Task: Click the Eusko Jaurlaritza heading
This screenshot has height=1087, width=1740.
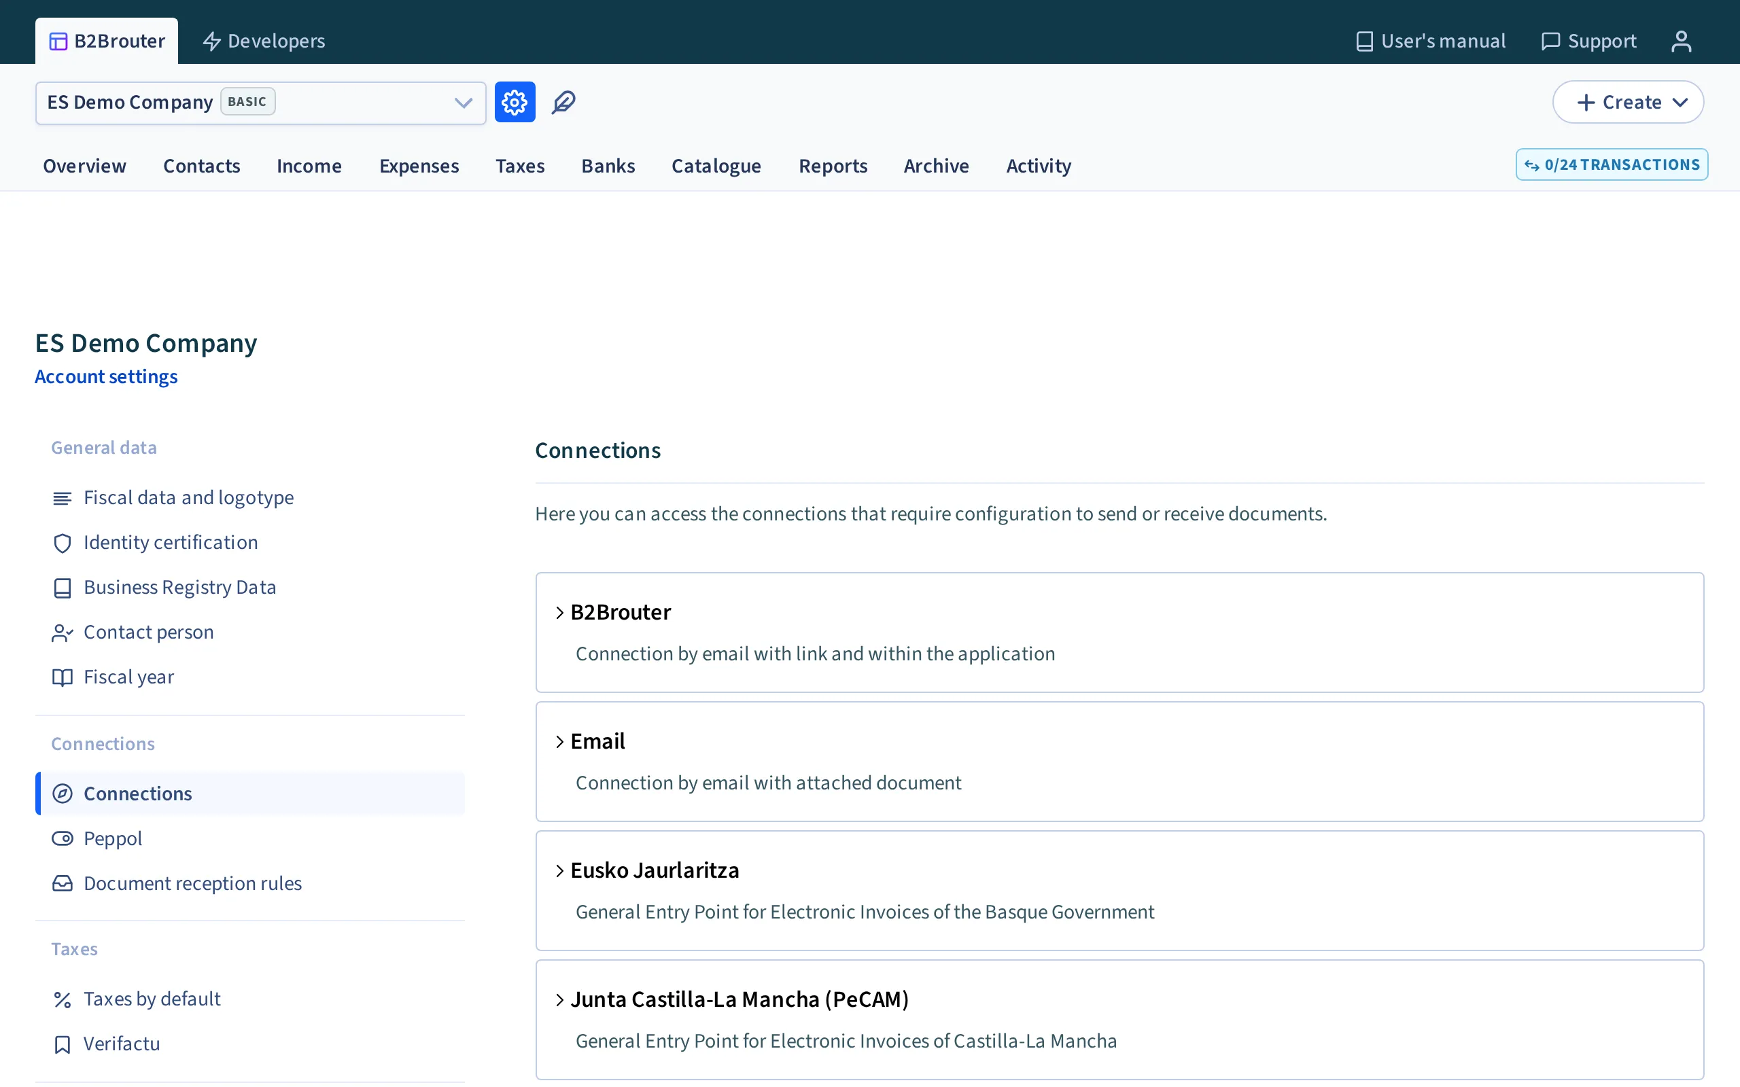Action: (x=655, y=870)
